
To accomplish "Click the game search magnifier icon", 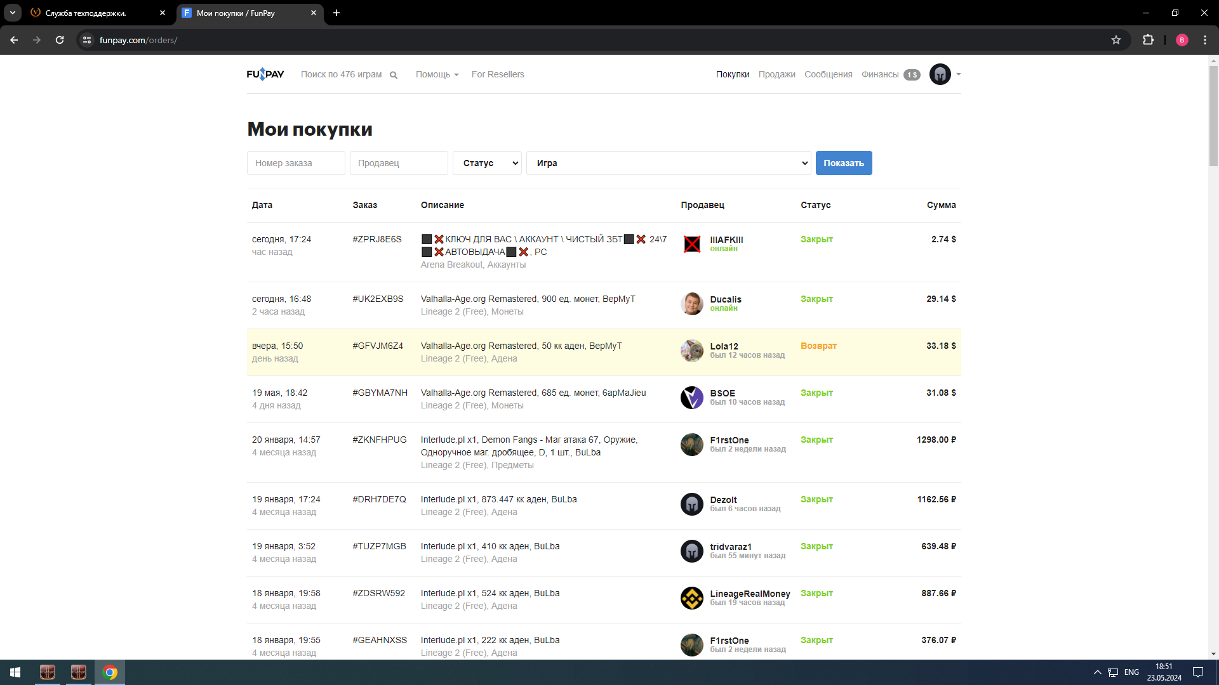I will (394, 75).
